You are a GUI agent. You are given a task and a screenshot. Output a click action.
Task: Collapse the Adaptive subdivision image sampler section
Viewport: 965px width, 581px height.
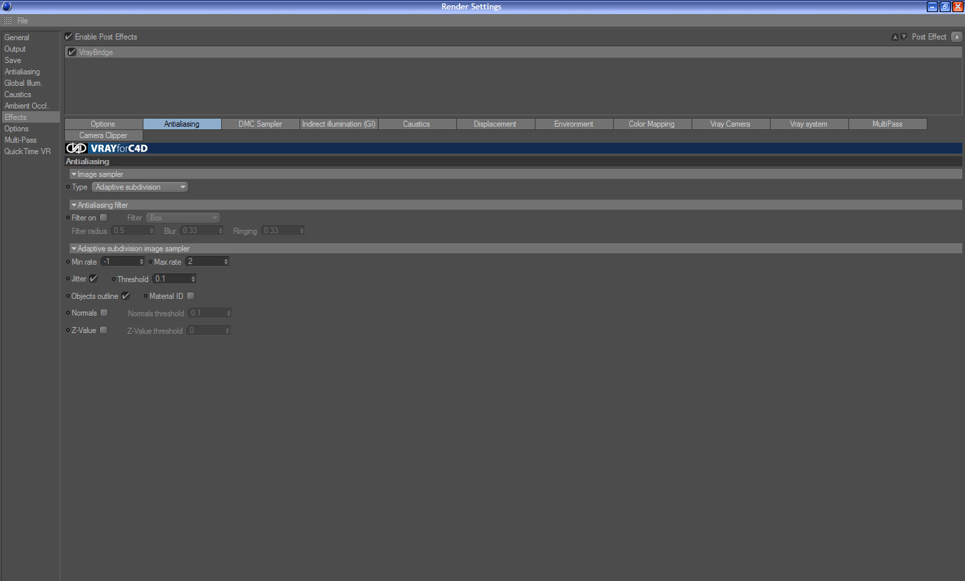[x=74, y=249]
